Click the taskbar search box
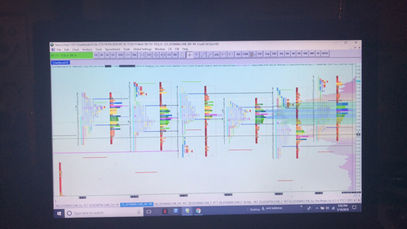 point(104,213)
